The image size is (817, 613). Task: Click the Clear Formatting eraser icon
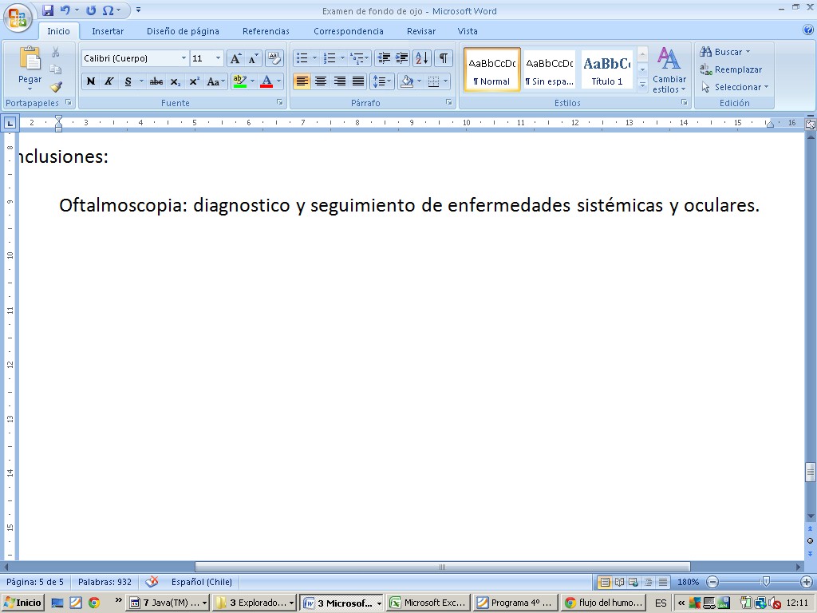click(274, 58)
